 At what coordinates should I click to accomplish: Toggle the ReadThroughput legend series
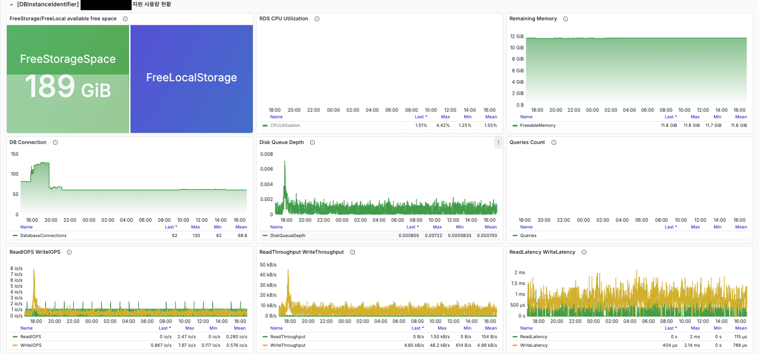[288, 337]
